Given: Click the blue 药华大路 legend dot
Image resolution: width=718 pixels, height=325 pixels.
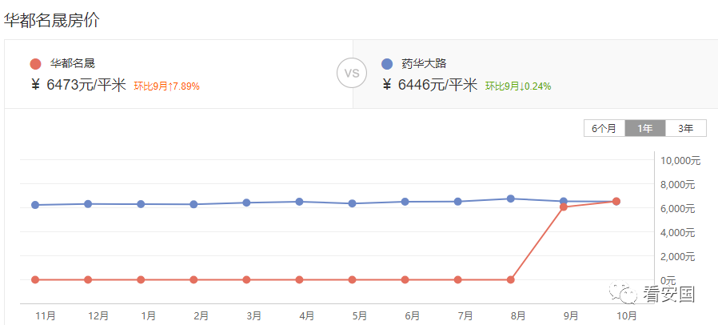Looking at the screenshot, I should [x=387, y=64].
